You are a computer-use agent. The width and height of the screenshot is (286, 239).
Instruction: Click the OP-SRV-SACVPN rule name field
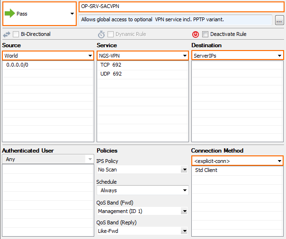181,7
